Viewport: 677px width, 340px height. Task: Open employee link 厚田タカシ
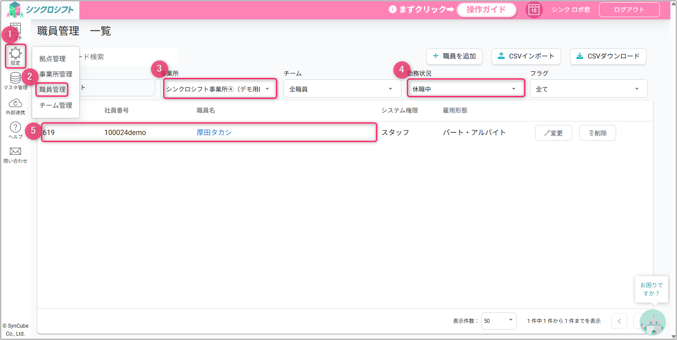tap(214, 132)
